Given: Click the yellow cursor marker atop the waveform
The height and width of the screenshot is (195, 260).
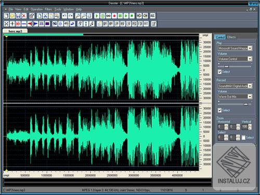Looking at the screenshot, I should coord(6,36).
